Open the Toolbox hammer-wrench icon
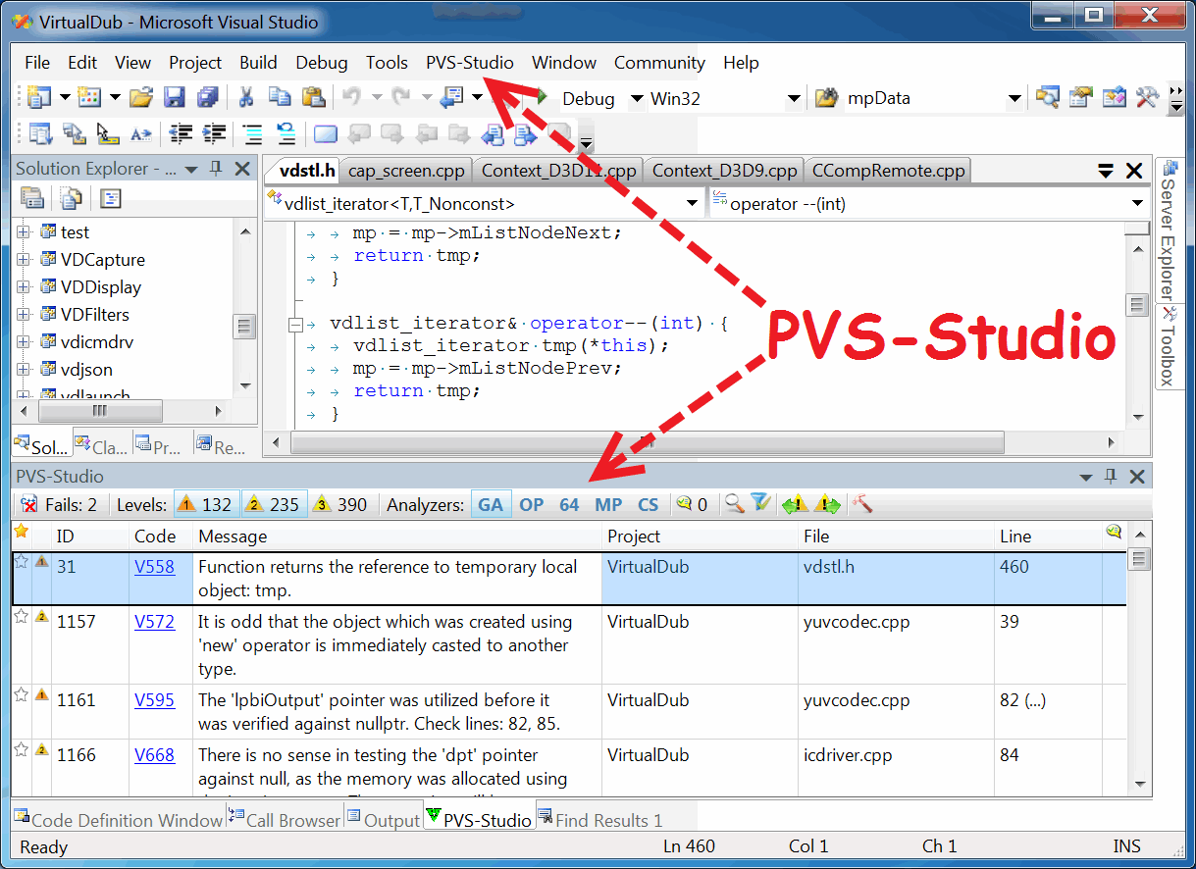This screenshot has height=869, width=1196. [x=1147, y=97]
